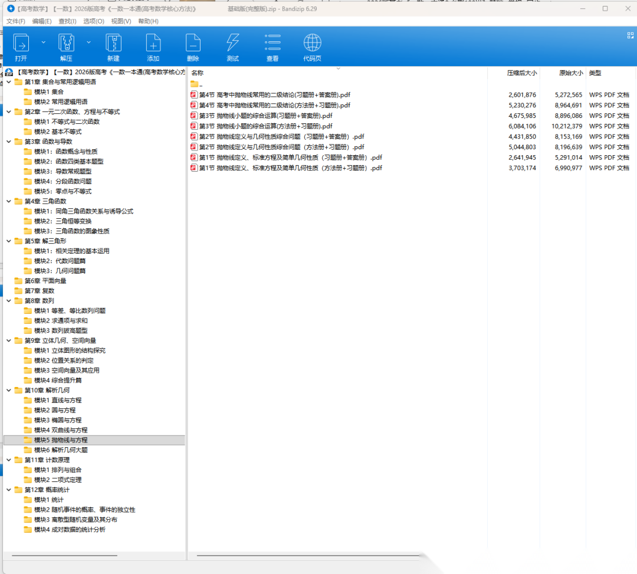Select the 第6章 平面向量 folder
The image size is (637, 574).
click(x=45, y=281)
